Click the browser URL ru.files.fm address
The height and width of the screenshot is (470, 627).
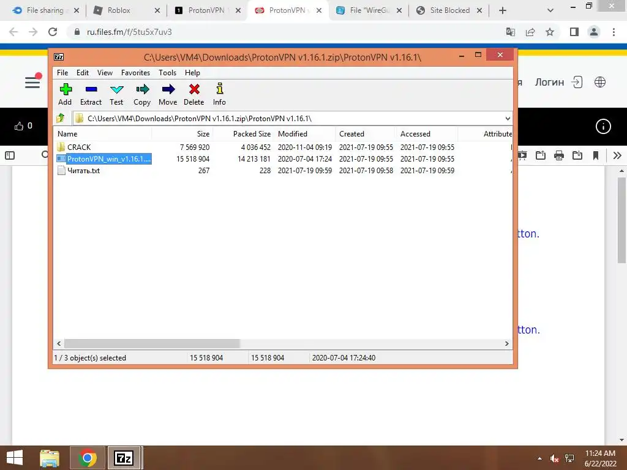pyautogui.click(x=129, y=32)
